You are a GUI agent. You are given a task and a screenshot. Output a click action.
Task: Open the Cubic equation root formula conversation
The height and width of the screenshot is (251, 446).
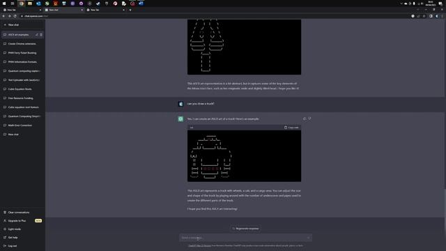(22, 107)
